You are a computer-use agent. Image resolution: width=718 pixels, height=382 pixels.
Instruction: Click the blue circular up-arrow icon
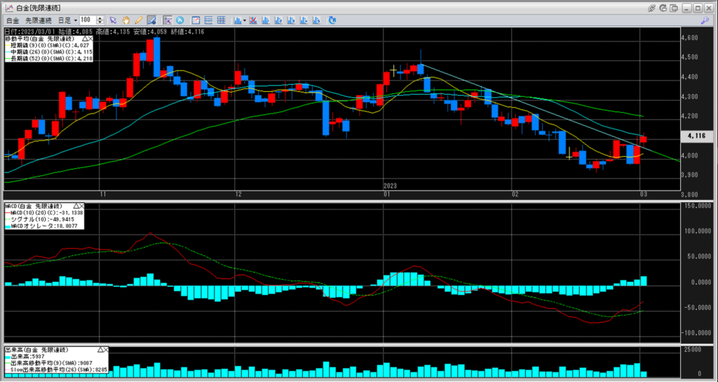point(179,20)
